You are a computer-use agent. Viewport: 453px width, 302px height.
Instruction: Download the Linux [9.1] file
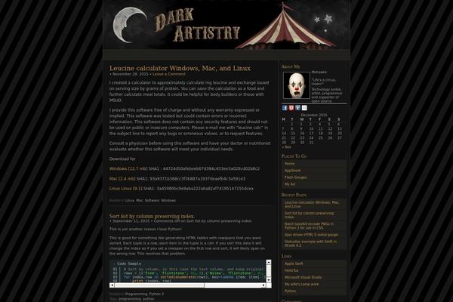pyautogui.click(x=125, y=189)
